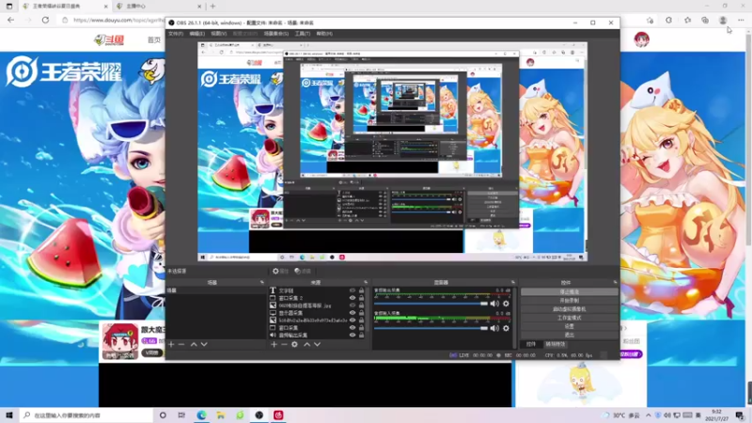Move scene up in scenes toolbar
The height and width of the screenshot is (423, 752).
coord(194,344)
